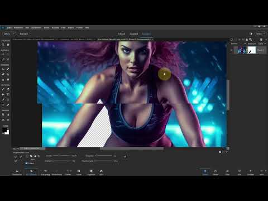The image size is (268, 201).
Task: Select the Sponge tool
Action: pyautogui.click(x=8, y=79)
